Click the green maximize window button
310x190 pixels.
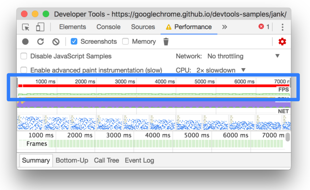click(x=46, y=14)
